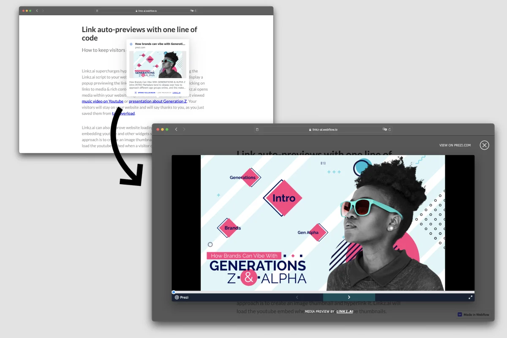Reload page in the front browser window
This screenshot has width=507, height=338.
point(390,129)
